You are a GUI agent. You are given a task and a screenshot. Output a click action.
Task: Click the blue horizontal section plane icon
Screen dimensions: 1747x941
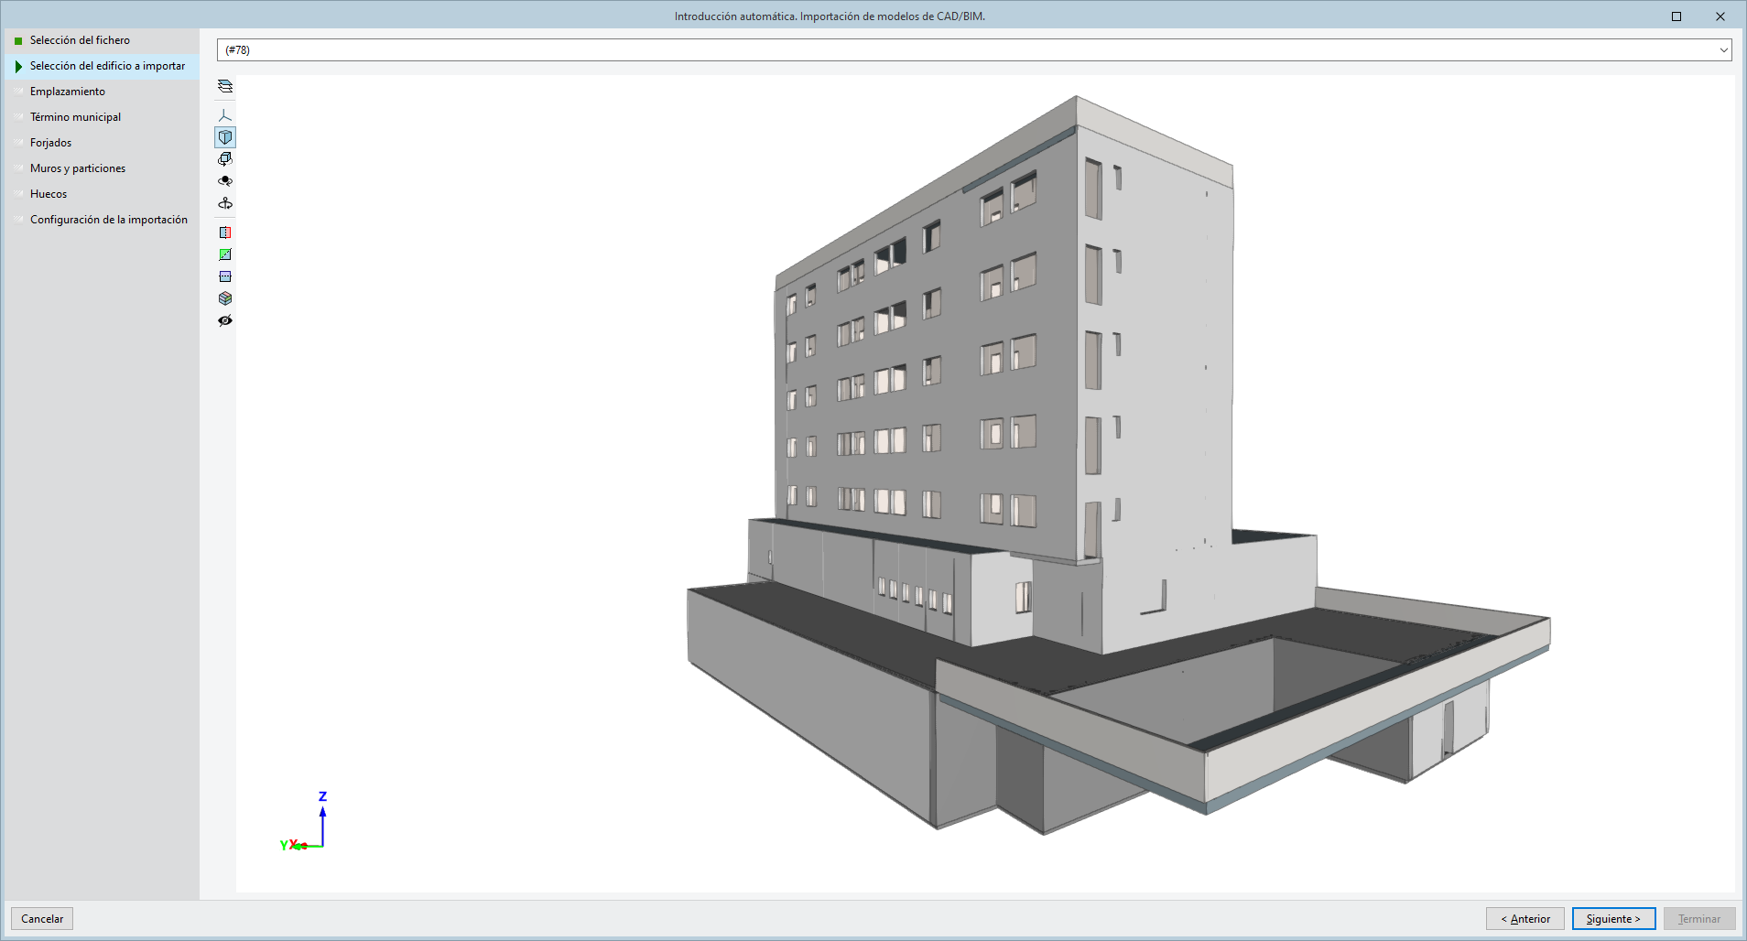coord(225,276)
